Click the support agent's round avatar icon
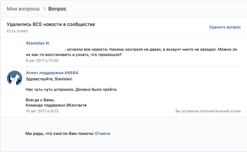 point(14,78)
